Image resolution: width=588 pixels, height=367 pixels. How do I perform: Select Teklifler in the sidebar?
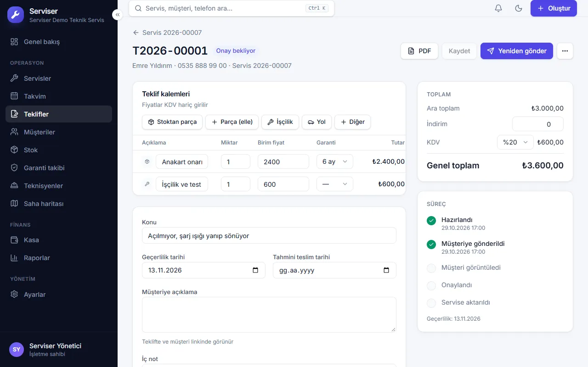pos(59,114)
